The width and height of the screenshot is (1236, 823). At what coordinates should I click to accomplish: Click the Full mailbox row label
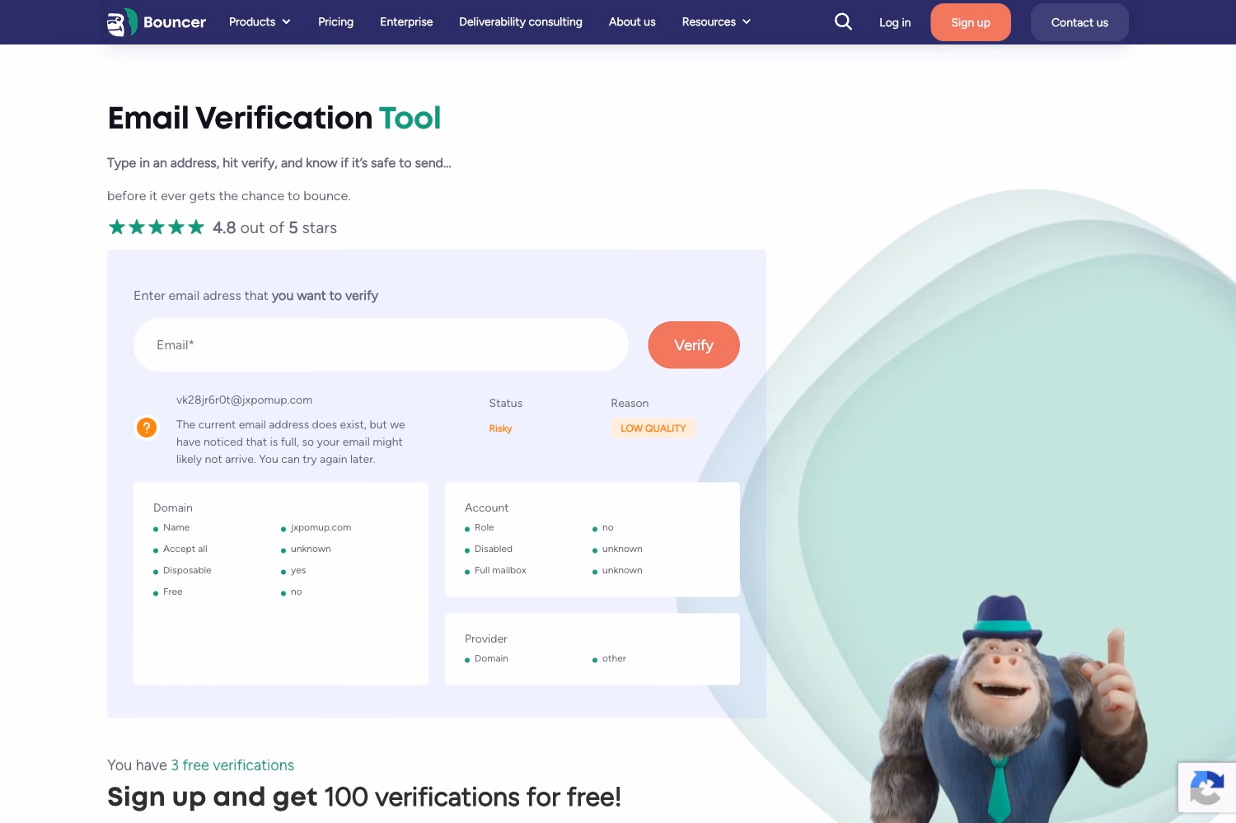coord(500,571)
